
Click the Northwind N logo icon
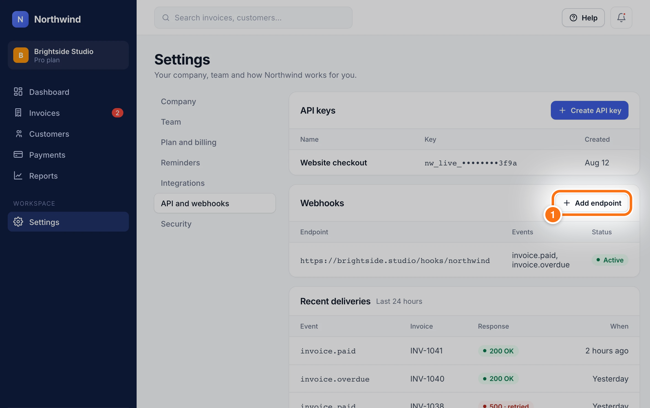[20, 19]
